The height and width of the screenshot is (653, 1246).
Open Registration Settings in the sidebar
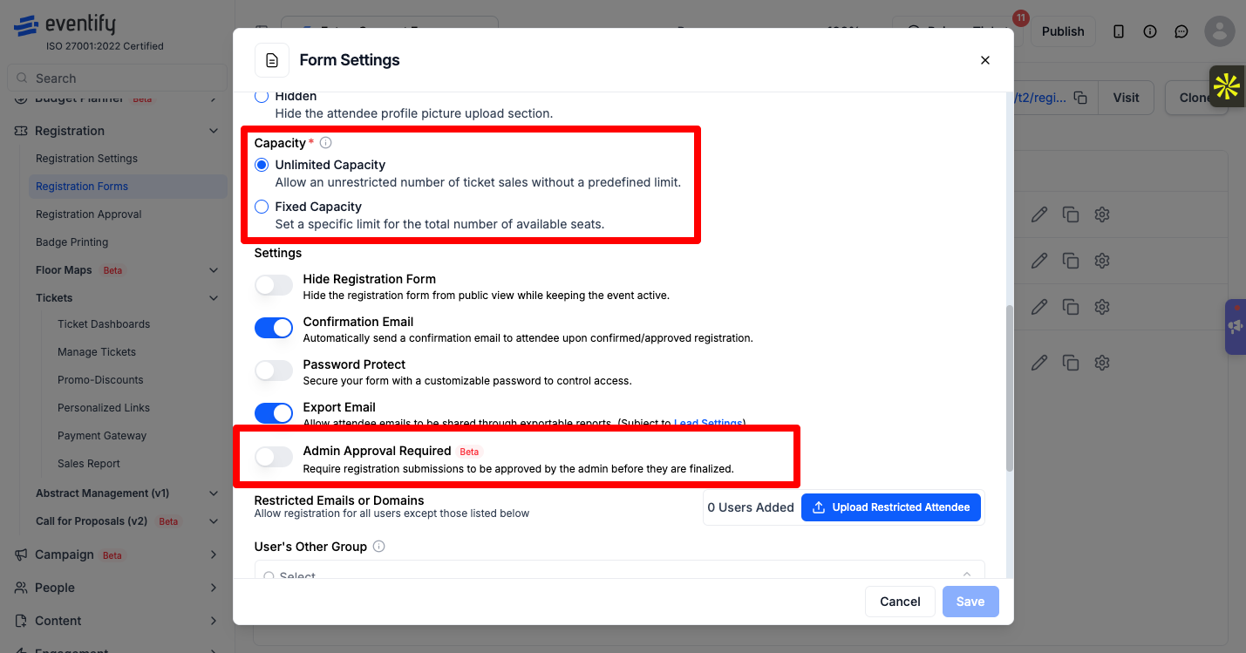pyautogui.click(x=86, y=159)
